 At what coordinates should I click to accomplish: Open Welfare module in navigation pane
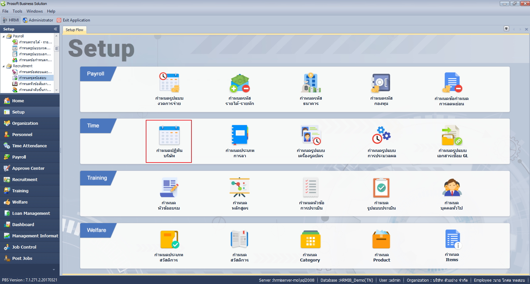point(30,202)
